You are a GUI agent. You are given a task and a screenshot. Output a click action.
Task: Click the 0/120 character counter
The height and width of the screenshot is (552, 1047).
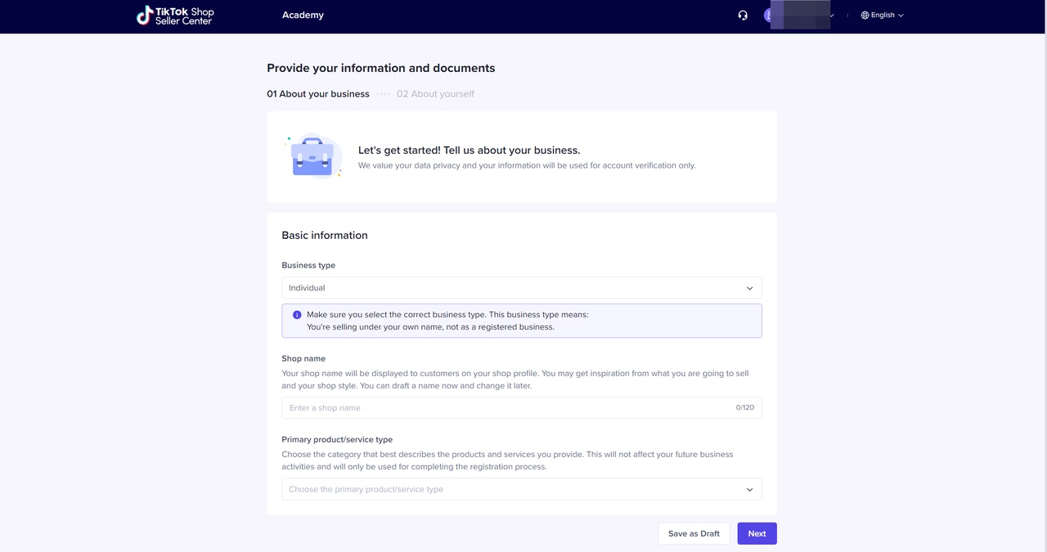coord(744,407)
